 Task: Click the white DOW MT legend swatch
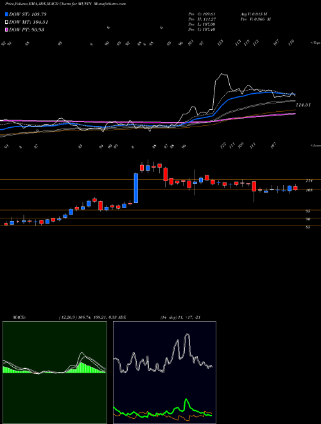(x=7, y=22)
